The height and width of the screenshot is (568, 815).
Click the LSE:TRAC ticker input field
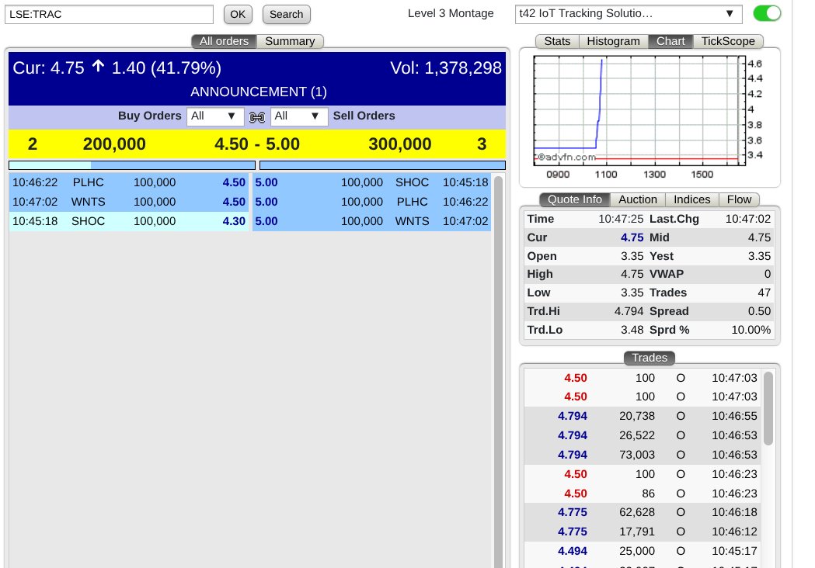(109, 14)
